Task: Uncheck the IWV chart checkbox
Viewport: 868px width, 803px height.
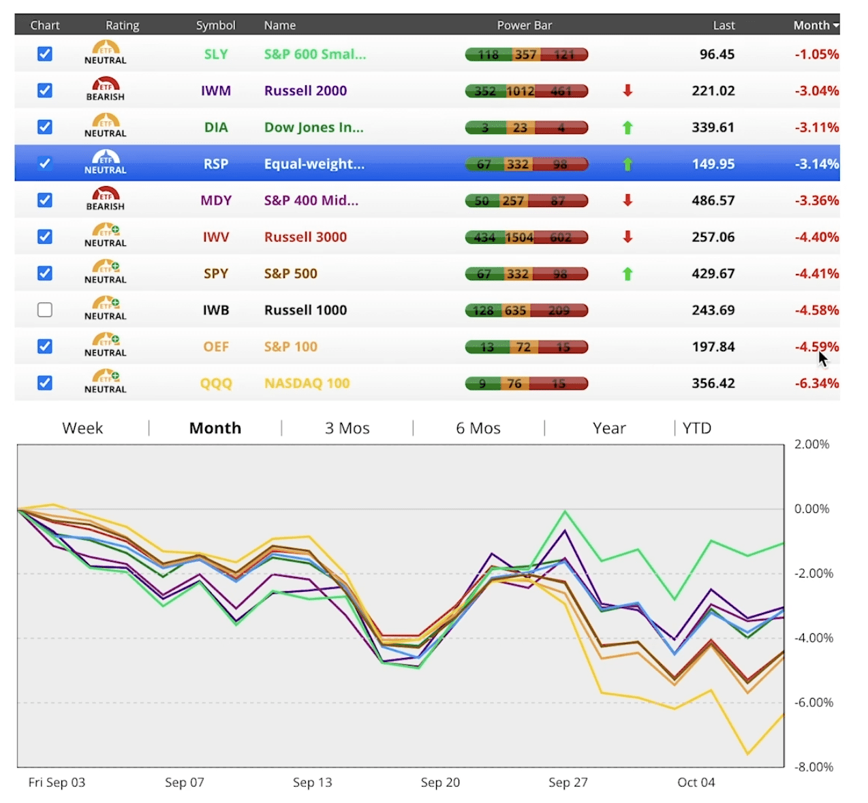Action: (45, 237)
